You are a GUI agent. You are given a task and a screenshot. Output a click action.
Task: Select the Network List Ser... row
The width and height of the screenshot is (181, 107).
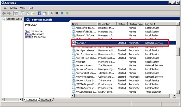click(124, 73)
